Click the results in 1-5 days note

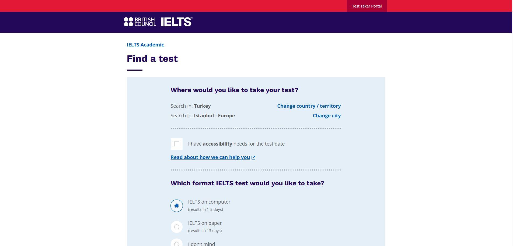(205, 209)
